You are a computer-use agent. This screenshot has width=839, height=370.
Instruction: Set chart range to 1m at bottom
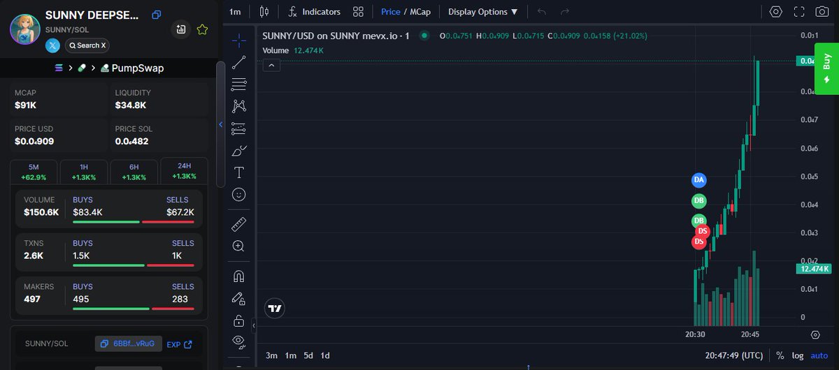point(290,355)
